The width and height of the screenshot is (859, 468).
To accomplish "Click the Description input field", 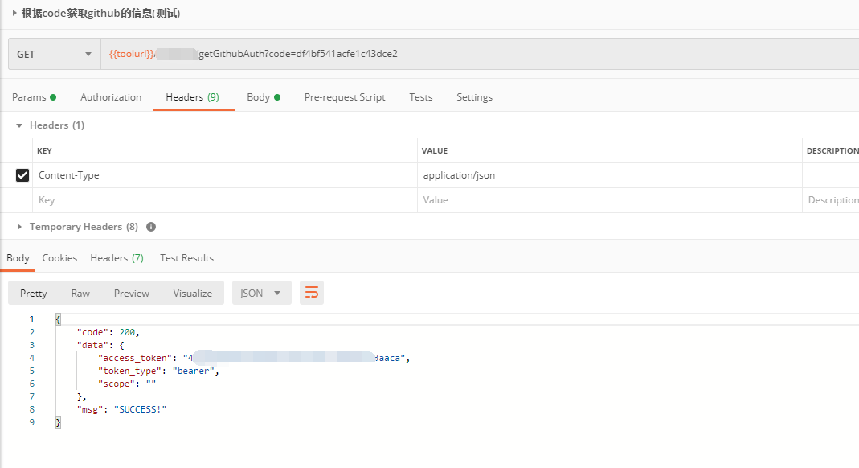I will [x=831, y=200].
